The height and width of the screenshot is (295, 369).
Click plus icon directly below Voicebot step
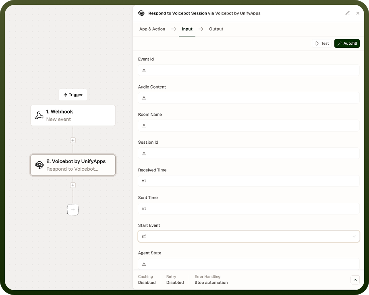click(x=73, y=185)
